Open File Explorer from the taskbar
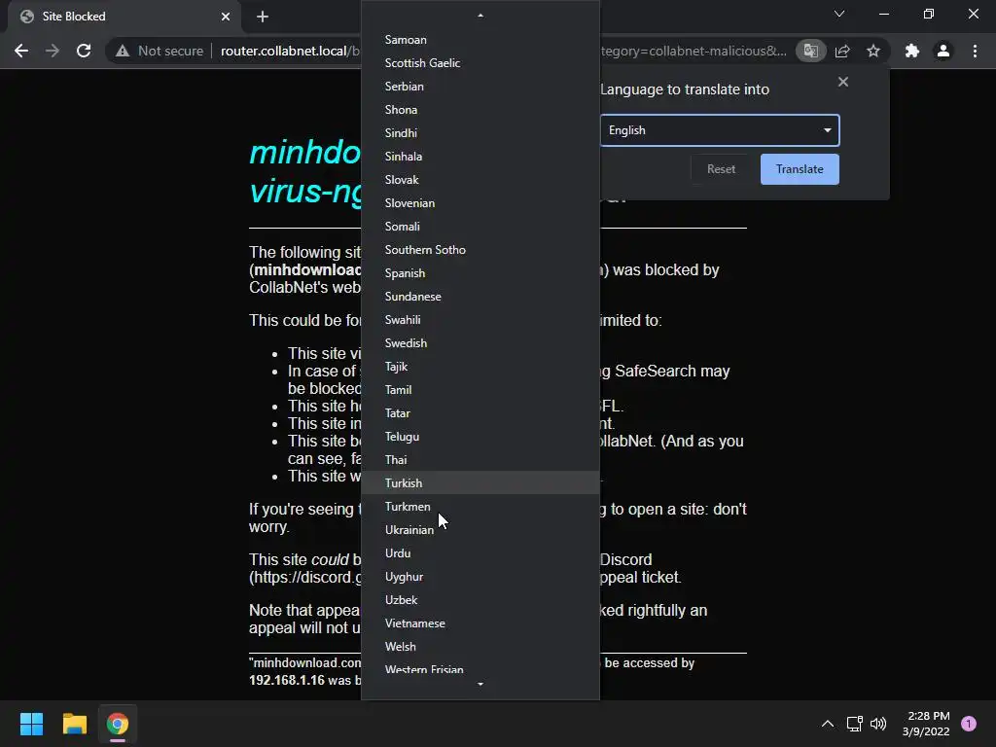Viewport: 996px width, 747px height. point(74,724)
